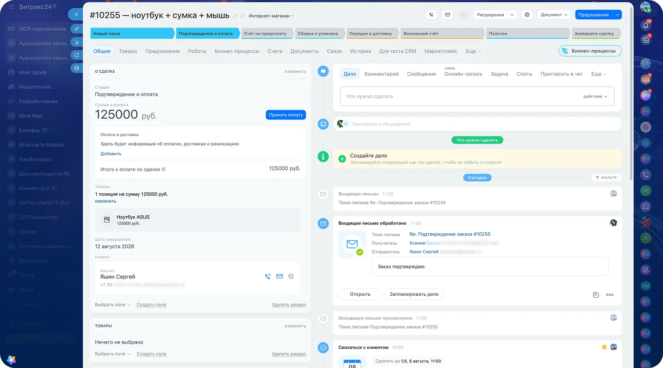The height and width of the screenshot is (368, 663).
Task: Click the Фильтр button in the timeline
Action: (x=606, y=178)
